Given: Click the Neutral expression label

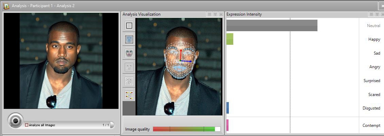Looking at the screenshot, I should (373, 26).
